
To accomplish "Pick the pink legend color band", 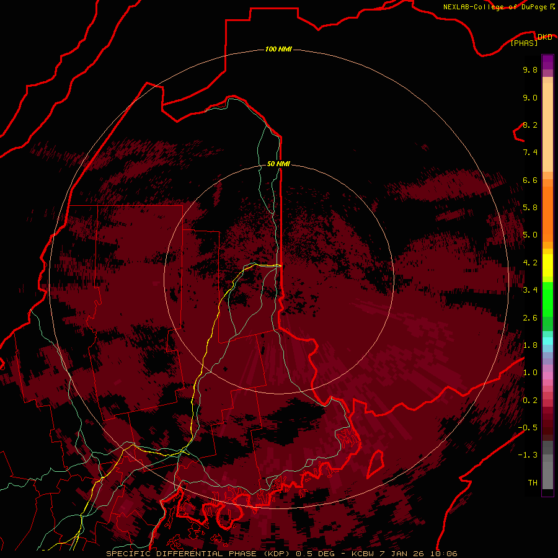I will coord(547,376).
